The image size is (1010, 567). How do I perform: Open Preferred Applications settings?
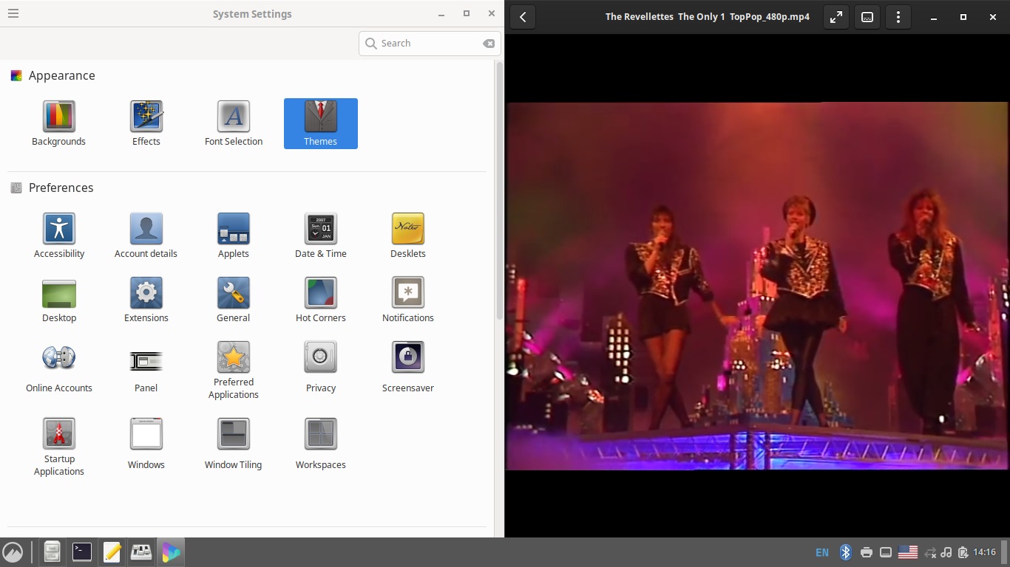pos(234,371)
